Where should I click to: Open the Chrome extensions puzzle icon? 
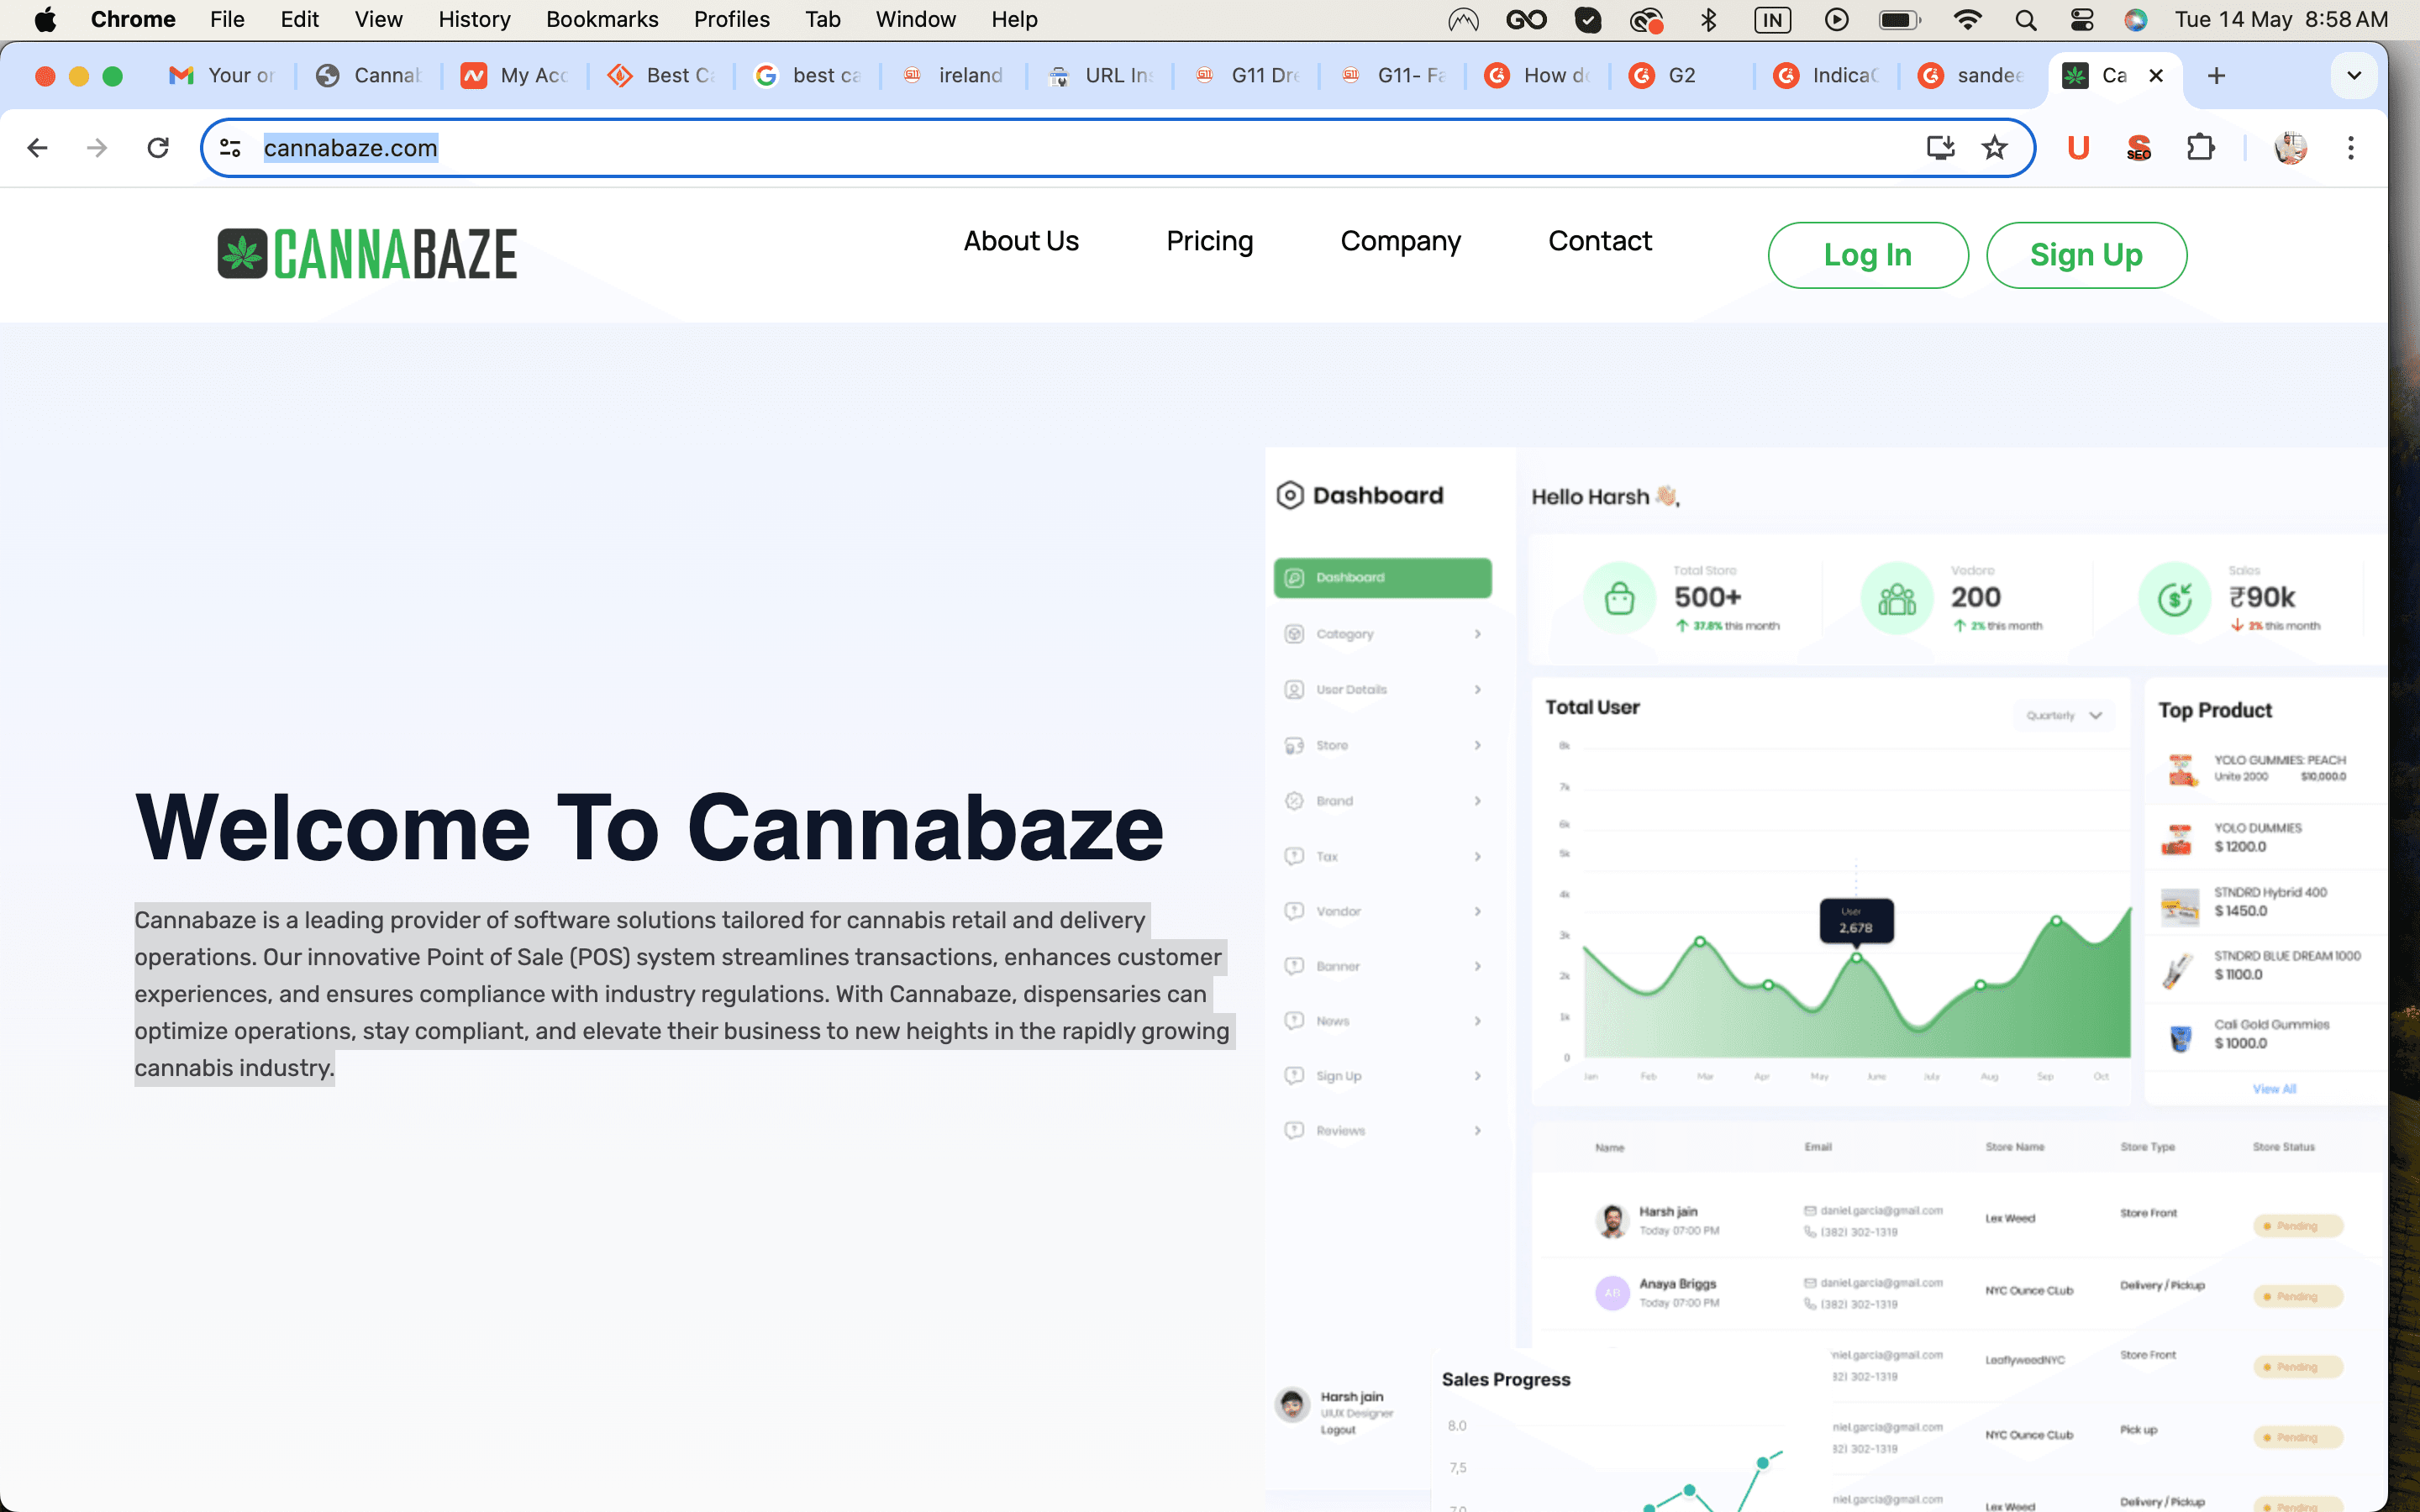[2202, 147]
